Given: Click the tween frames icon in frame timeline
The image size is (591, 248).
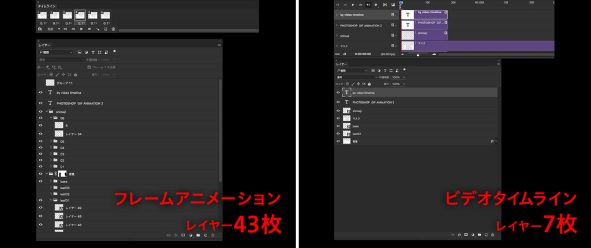Looking at the screenshot, I should point(98,29).
